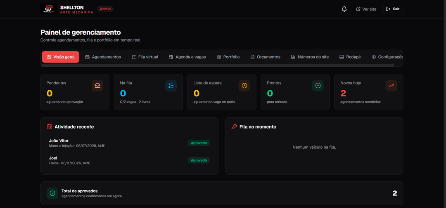Click the Total de aprovados label

[80, 191]
